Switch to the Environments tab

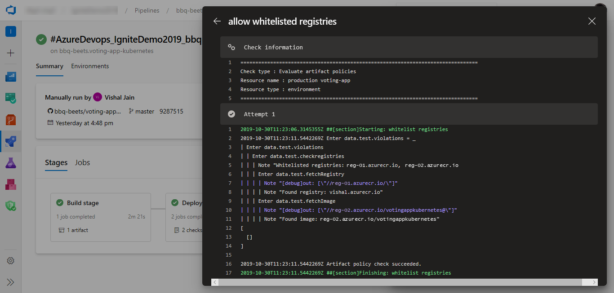[89, 66]
